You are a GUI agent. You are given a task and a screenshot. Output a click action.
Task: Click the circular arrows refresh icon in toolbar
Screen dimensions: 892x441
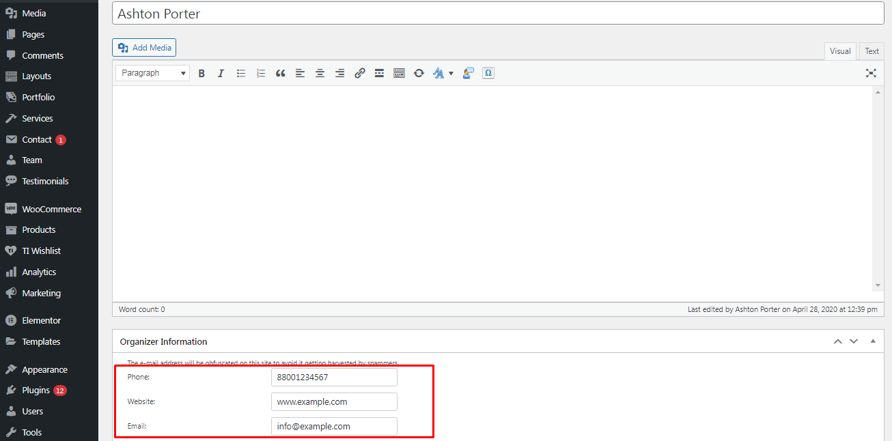(x=419, y=73)
